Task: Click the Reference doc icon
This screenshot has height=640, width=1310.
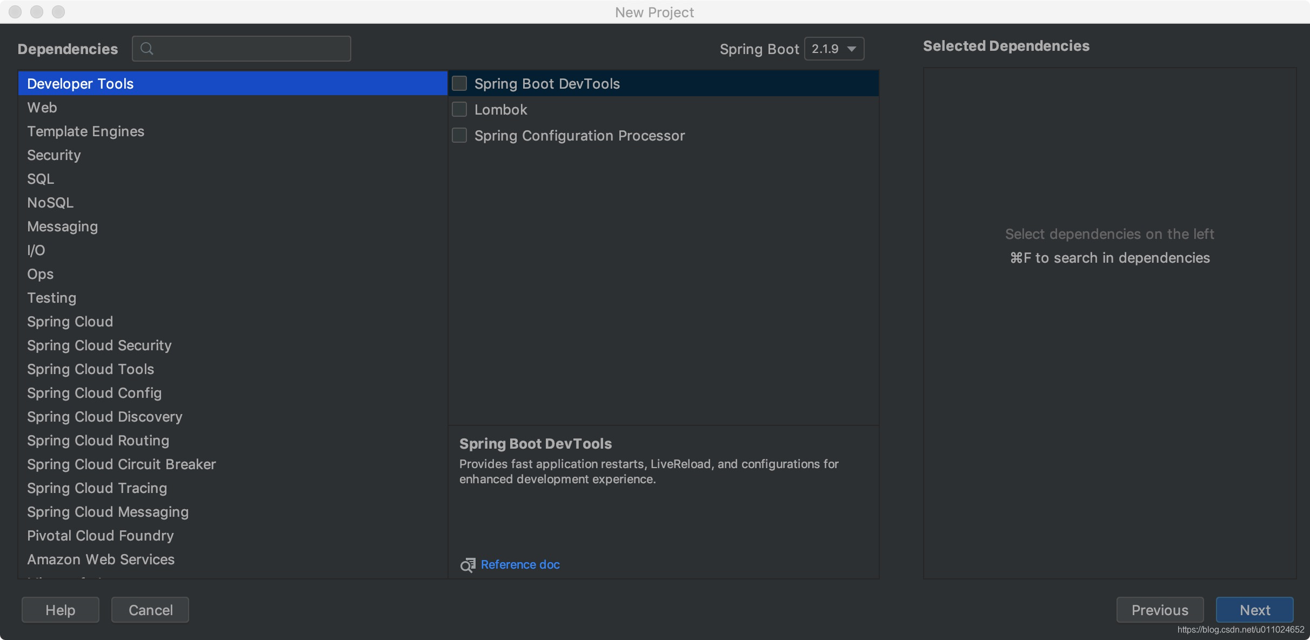Action: [x=467, y=565]
